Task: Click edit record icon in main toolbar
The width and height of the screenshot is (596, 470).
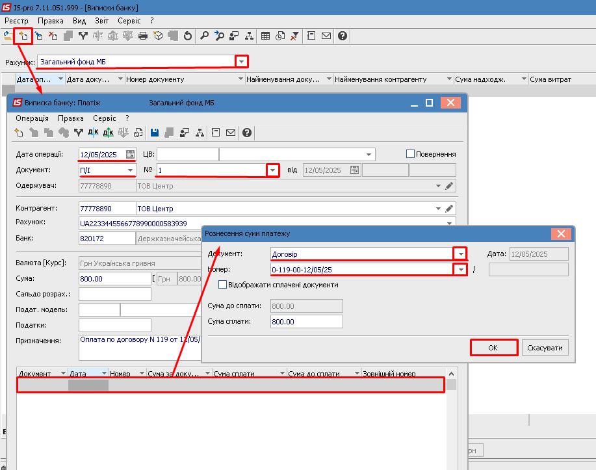Action: (x=38, y=36)
